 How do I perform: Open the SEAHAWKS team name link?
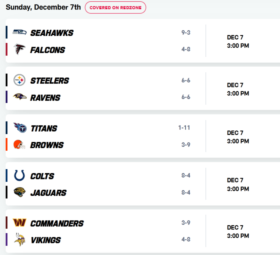52,33
